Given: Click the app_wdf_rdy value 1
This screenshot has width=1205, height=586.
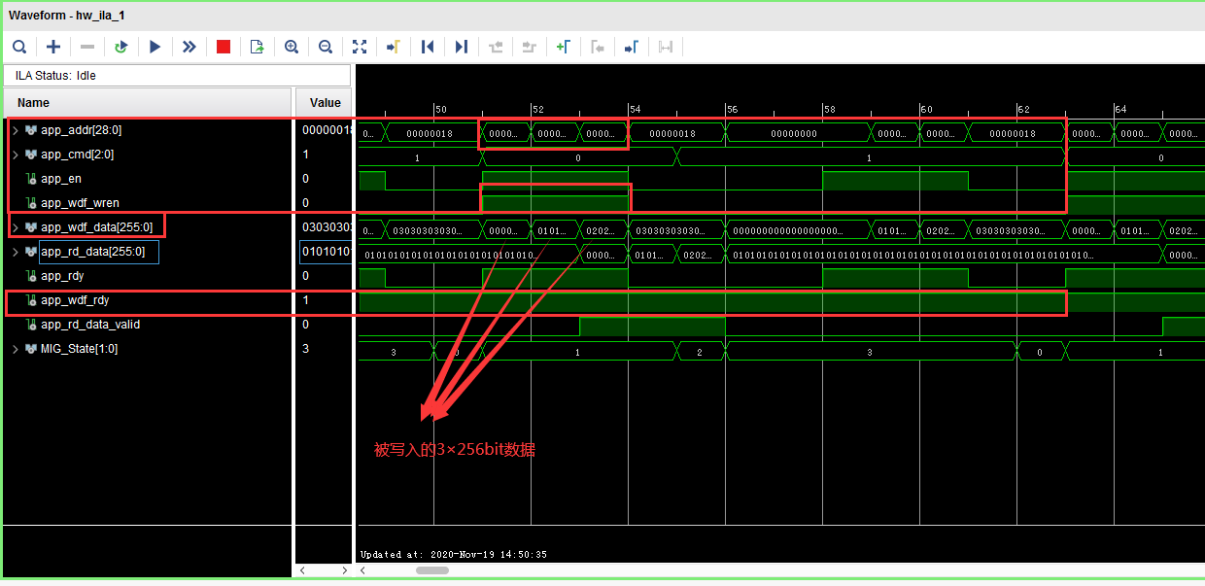Looking at the screenshot, I should tap(305, 300).
